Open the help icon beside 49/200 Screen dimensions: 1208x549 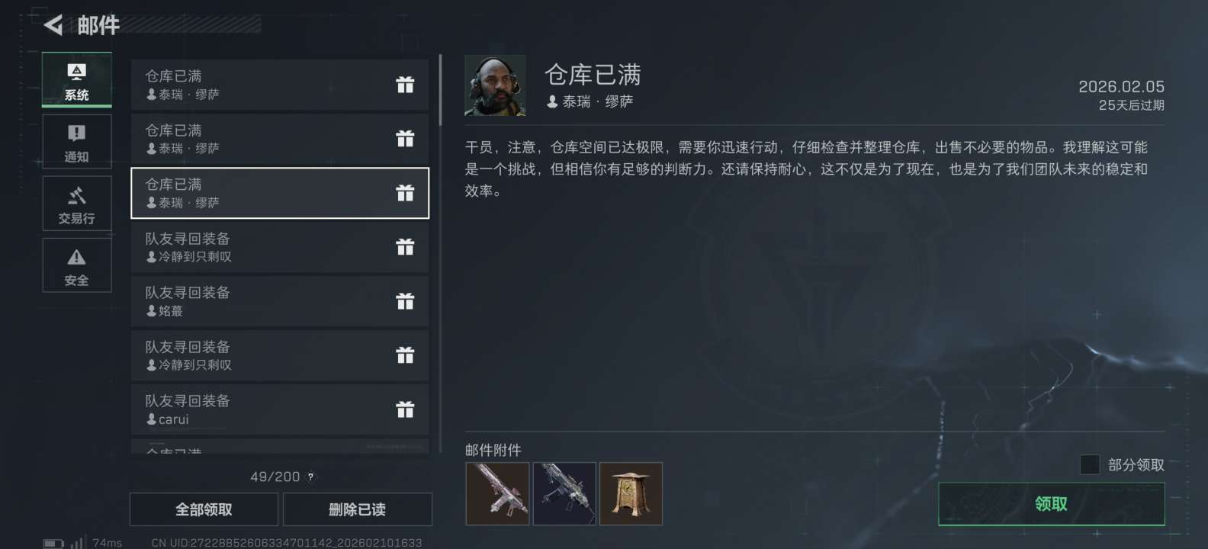(x=310, y=477)
